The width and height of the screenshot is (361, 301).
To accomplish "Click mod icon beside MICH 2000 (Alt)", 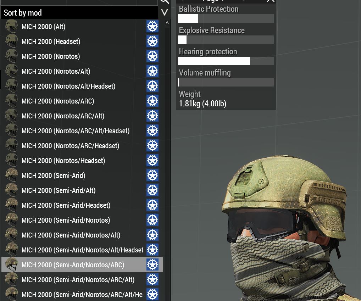I will coord(152,27).
